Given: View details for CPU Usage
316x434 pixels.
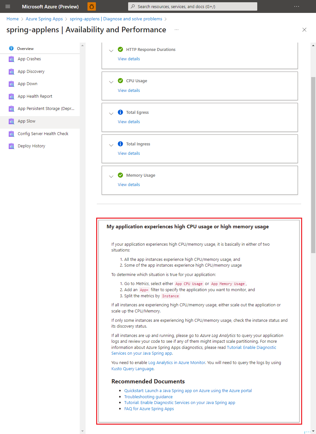Looking at the screenshot, I should click(129, 91).
